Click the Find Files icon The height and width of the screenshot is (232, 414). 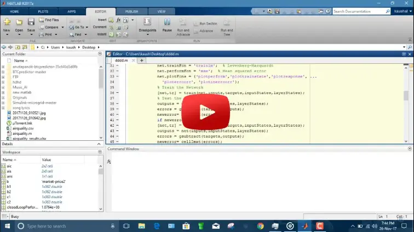pyautogui.click(x=49, y=20)
